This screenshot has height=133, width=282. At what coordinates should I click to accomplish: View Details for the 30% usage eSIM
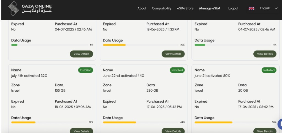tap(173, 54)
